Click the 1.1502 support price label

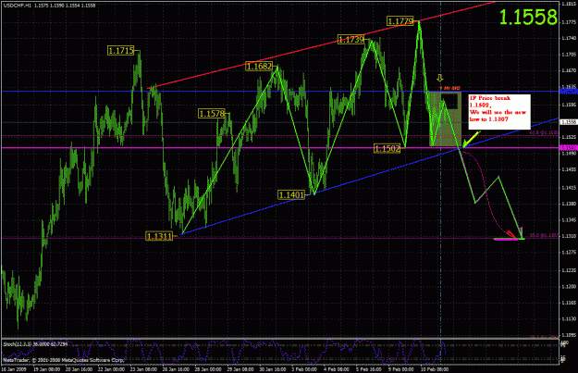(x=387, y=148)
